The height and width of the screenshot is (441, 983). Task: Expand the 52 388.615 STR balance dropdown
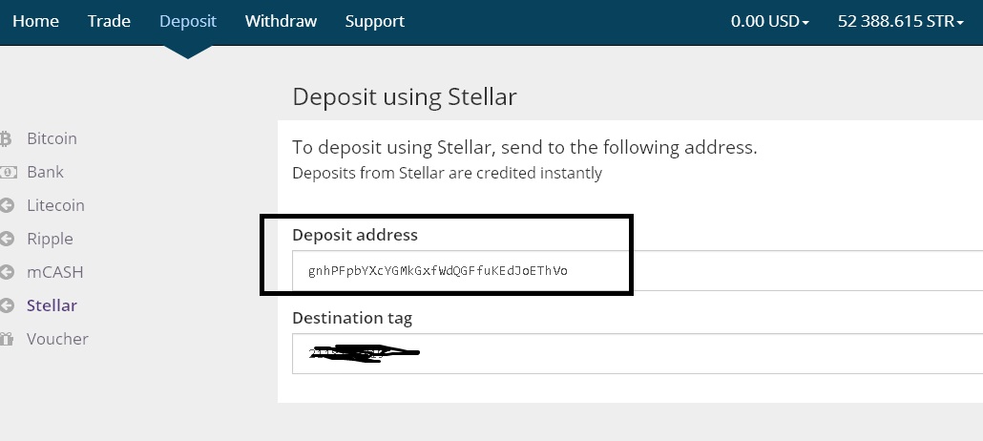click(900, 21)
